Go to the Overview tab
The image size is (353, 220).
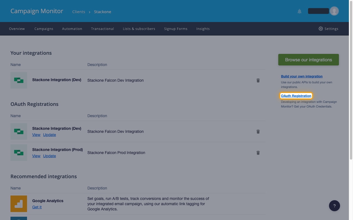(x=17, y=29)
